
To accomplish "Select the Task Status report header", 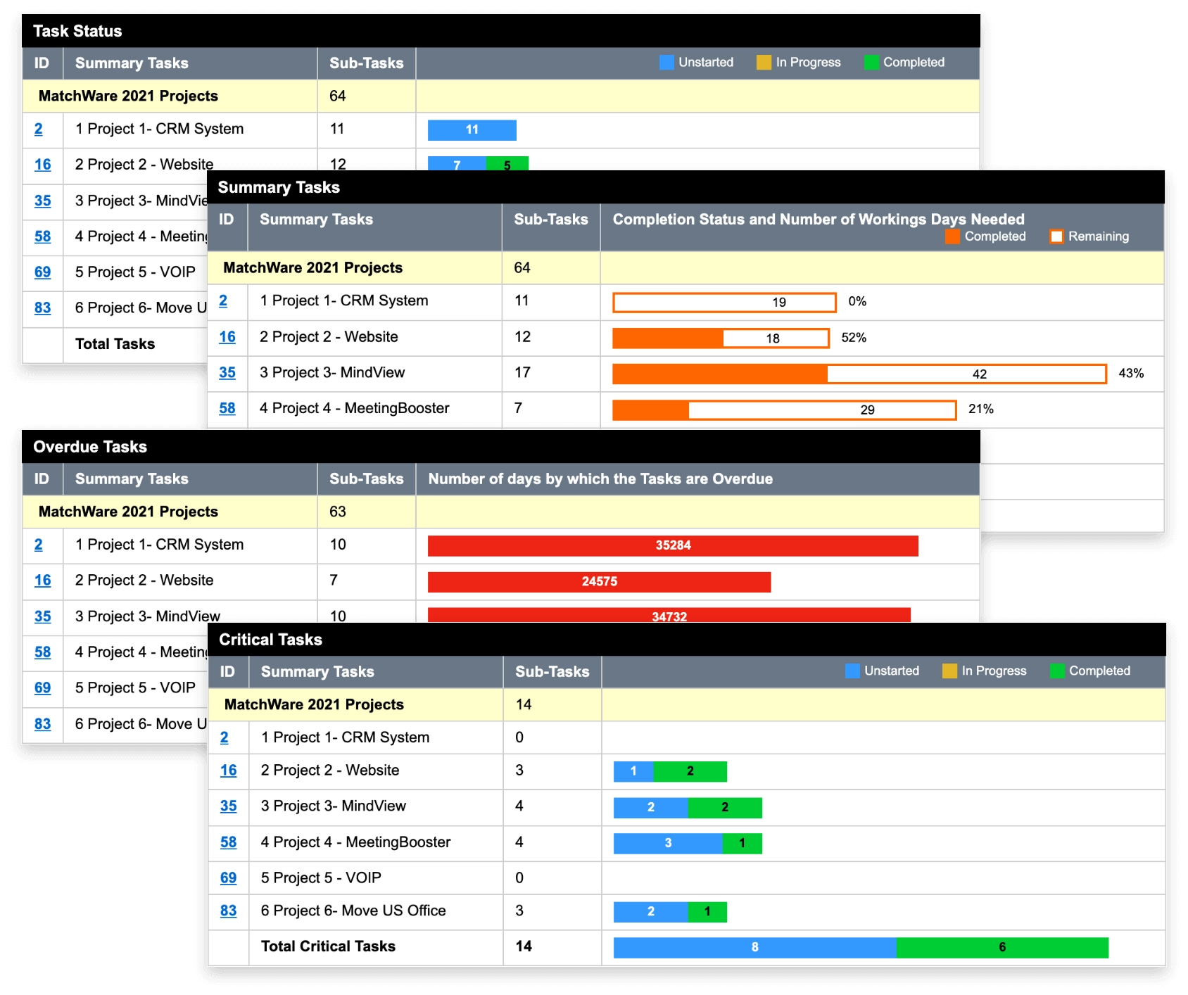I will 78,31.
